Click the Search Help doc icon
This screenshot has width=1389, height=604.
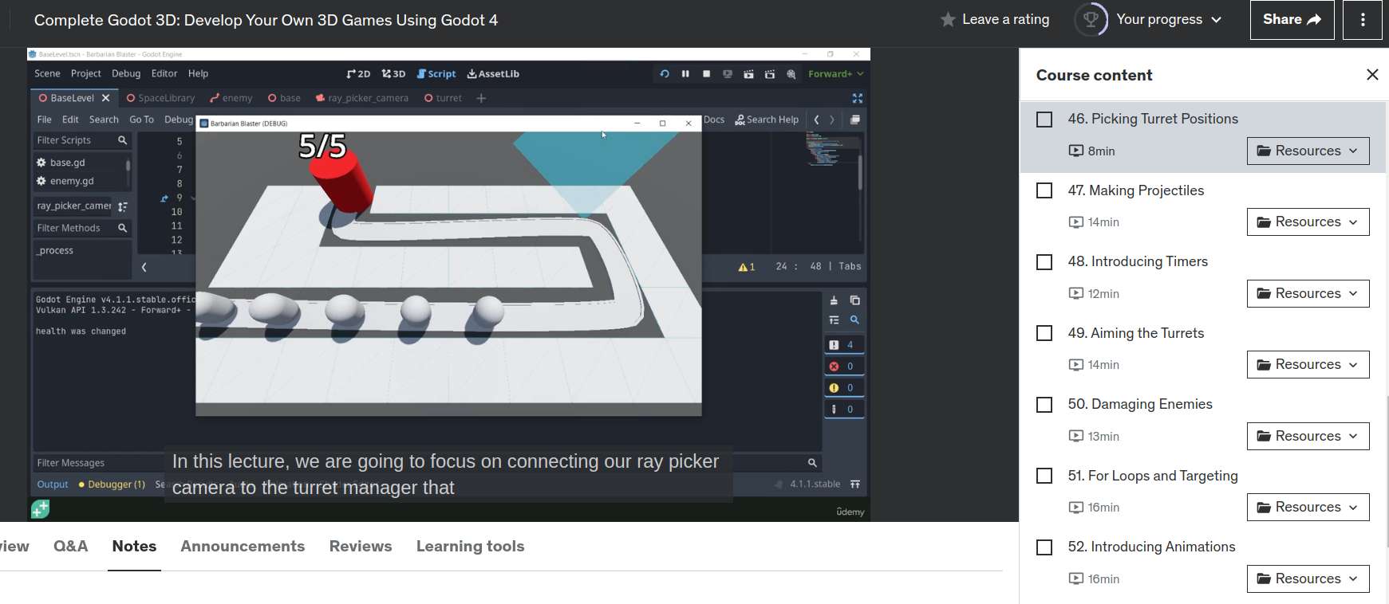(767, 120)
